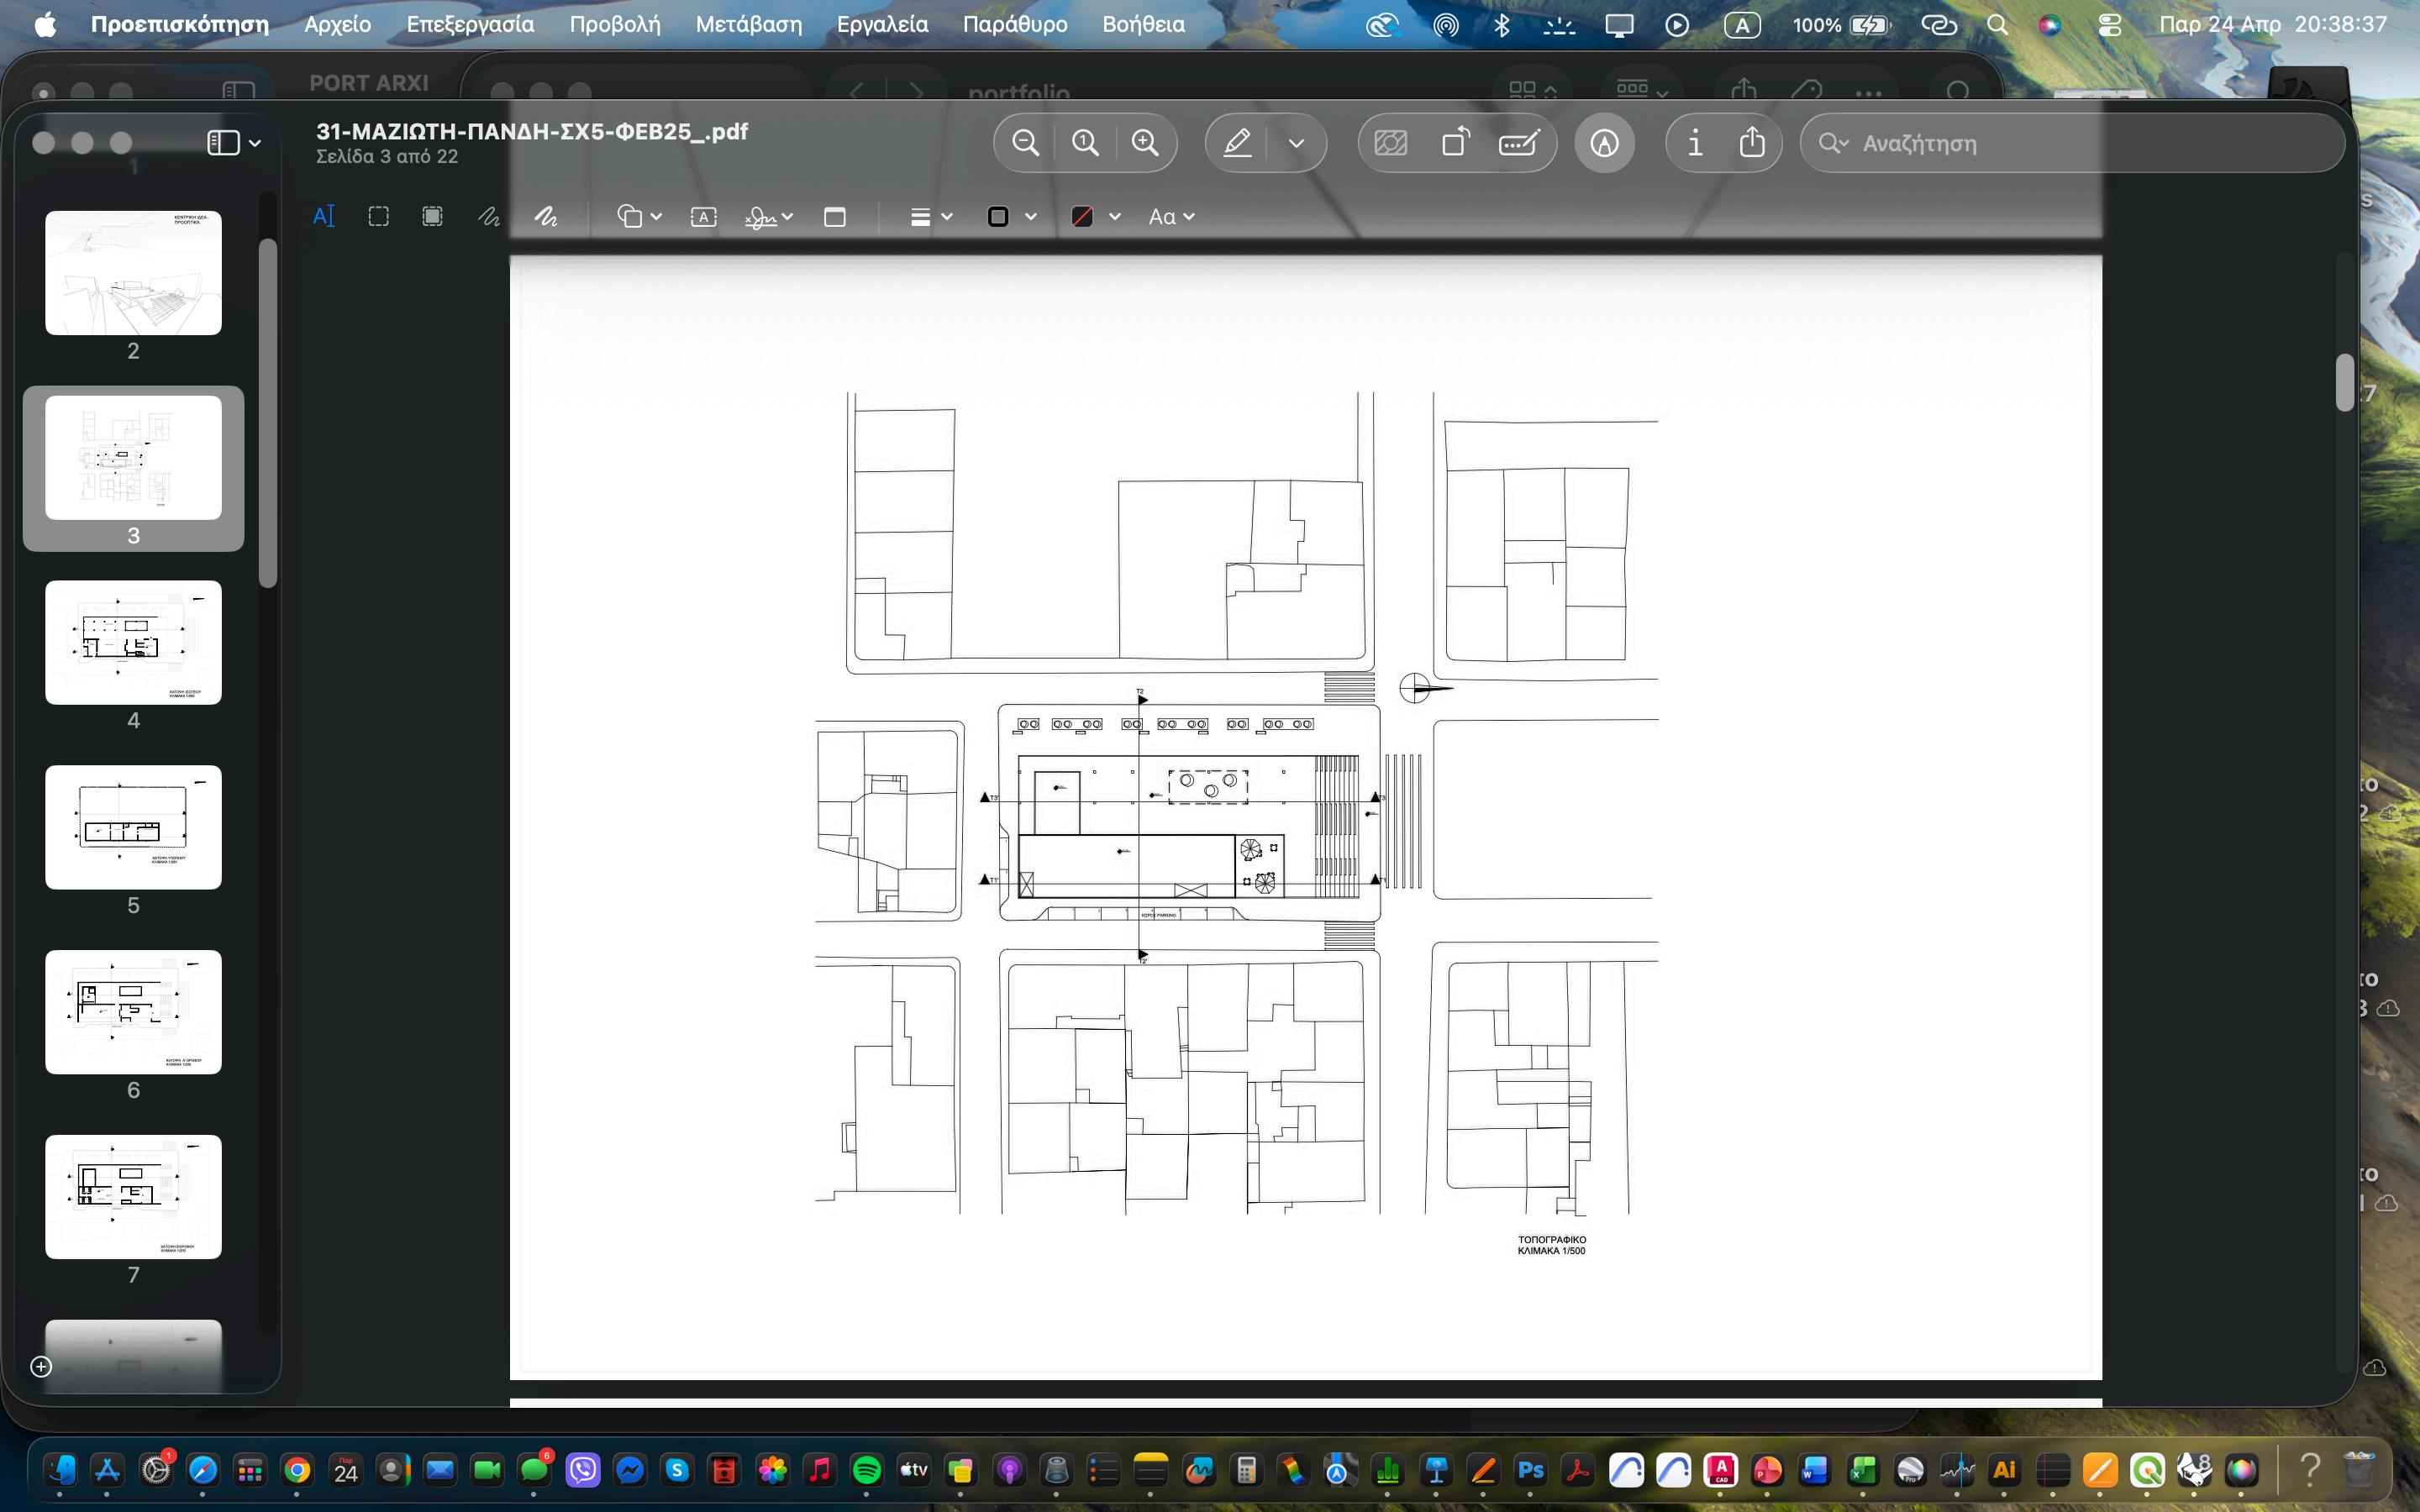Click the Inspector info button
2420x1512 pixels.
point(1695,143)
